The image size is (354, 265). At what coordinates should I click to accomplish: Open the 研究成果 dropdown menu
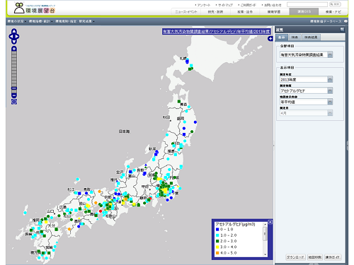point(86,21)
